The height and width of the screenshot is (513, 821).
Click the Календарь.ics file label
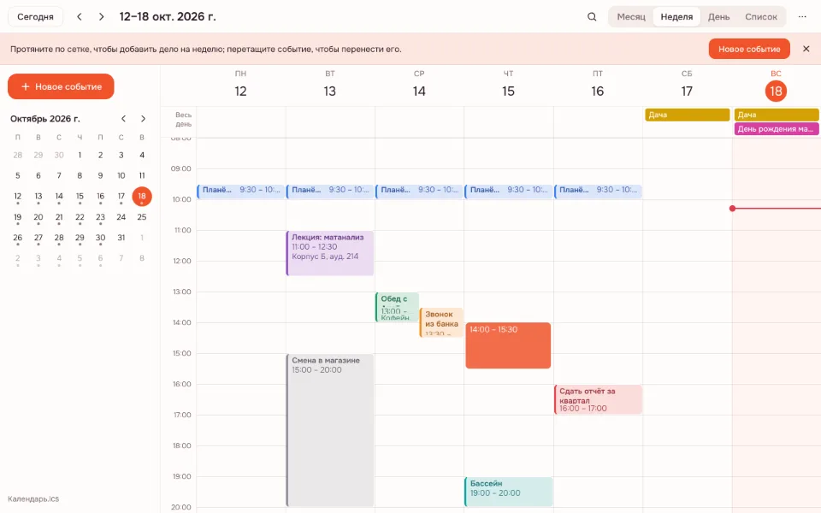(x=33, y=498)
